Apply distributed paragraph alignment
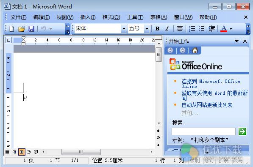Image resolution: width=253 pixels, height=167 pixels. [179, 29]
